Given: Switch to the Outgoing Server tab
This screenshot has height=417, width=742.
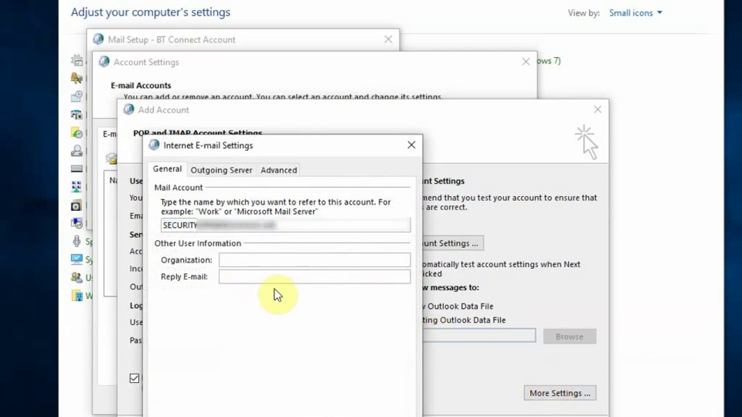Looking at the screenshot, I should 221,170.
